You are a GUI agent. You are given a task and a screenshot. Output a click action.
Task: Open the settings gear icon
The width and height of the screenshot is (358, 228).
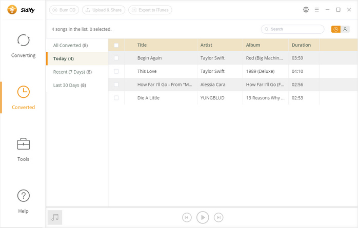(x=306, y=10)
